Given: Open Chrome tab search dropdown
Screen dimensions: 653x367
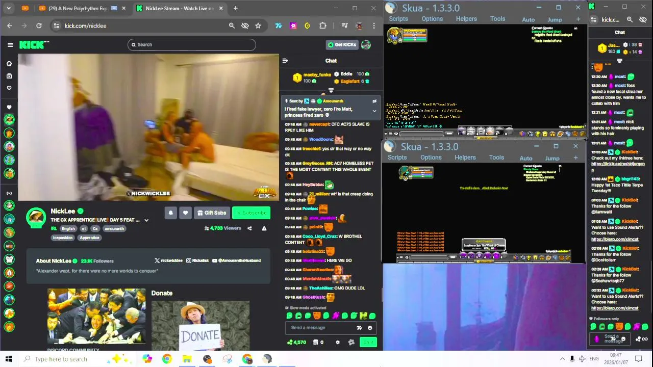Looking at the screenshot, I should coord(9,8).
